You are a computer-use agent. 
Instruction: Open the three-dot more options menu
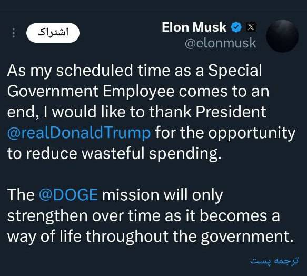(14, 33)
